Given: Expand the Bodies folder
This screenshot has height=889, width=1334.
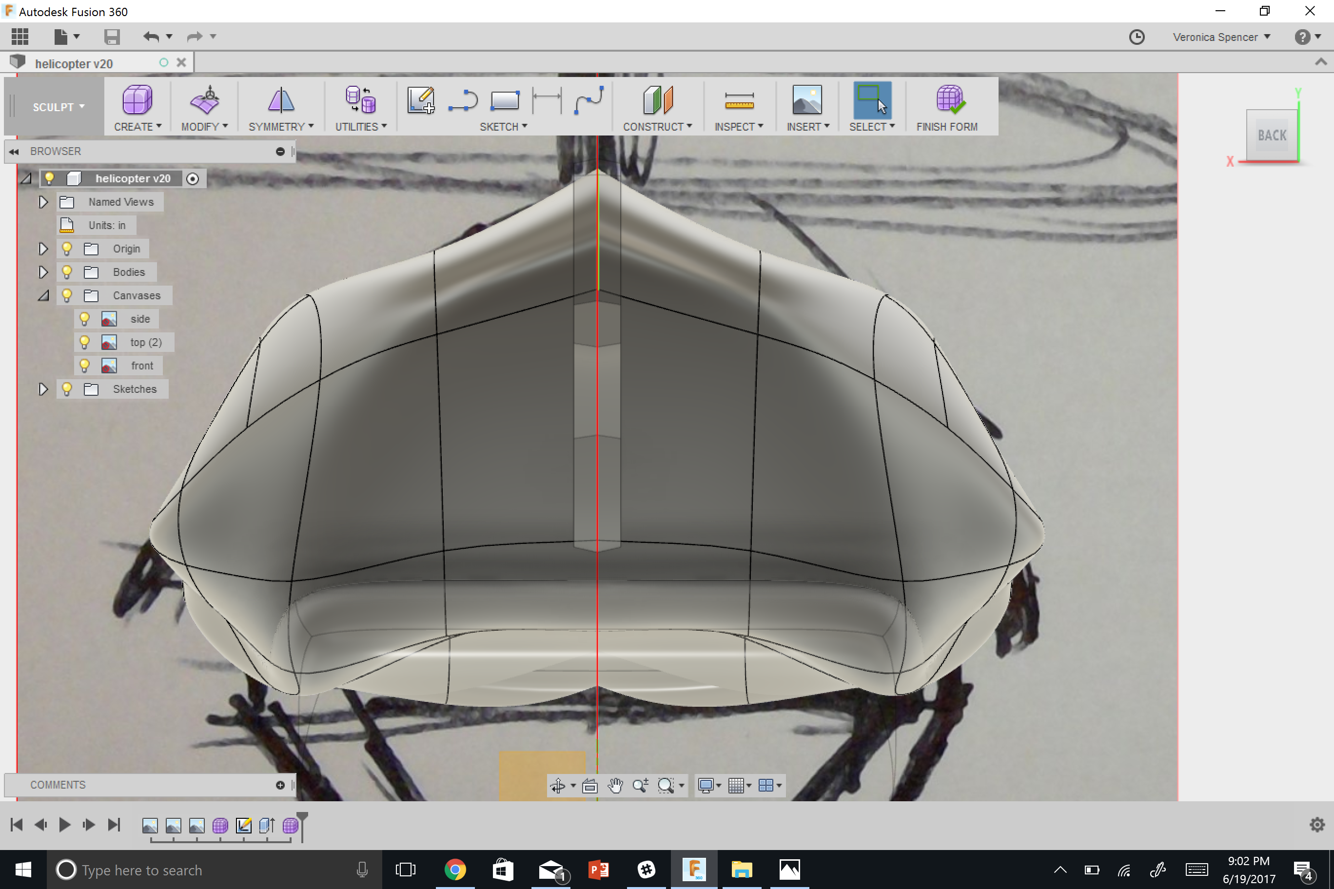Looking at the screenshot, I should pos(42,272).
